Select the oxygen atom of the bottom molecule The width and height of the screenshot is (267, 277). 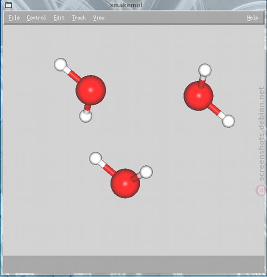click(x=125, y=183)
